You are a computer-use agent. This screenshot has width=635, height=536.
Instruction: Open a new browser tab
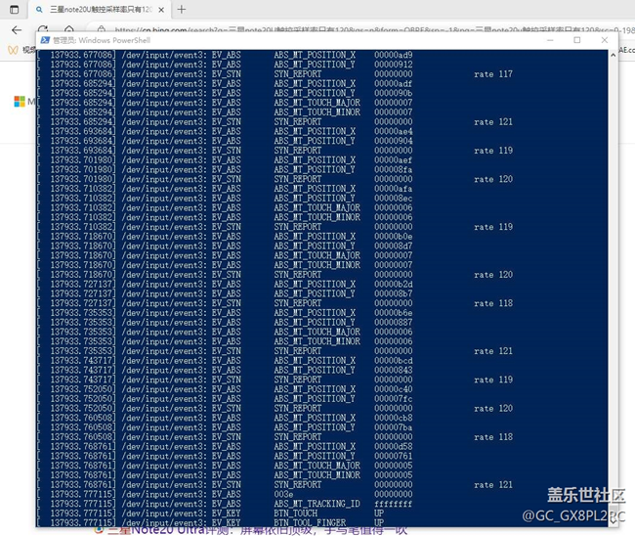[x=182, y=10]
